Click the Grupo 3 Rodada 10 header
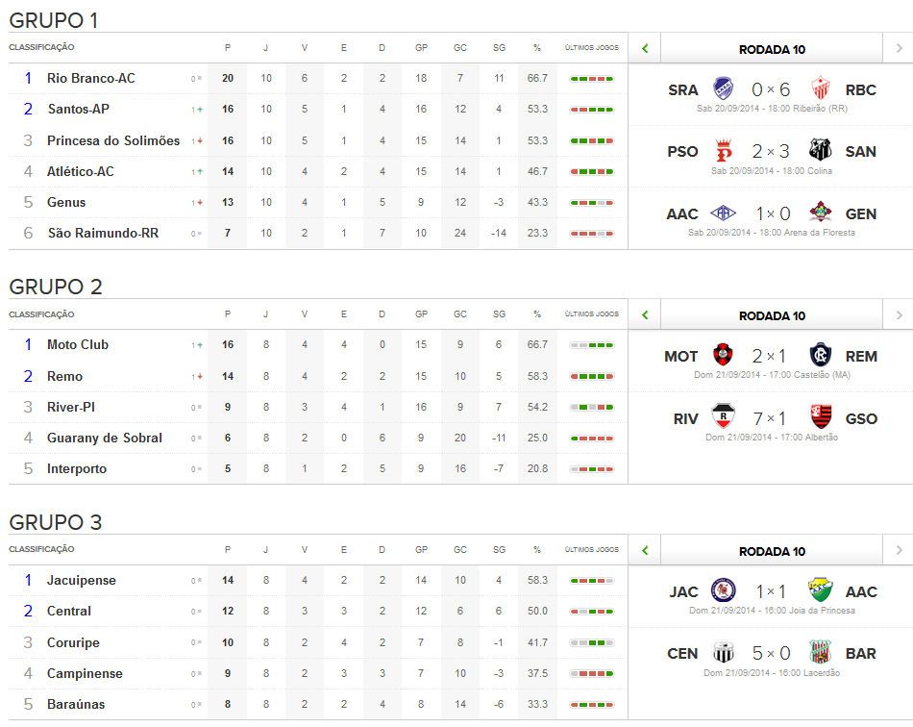Image resolution: width=913 pixels, height=727 pixels. tap(772, 551)
